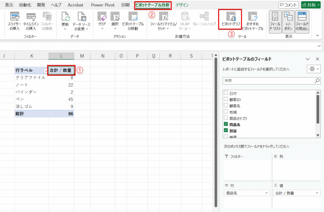Check the 日付 field checkbox
324x212 pixels.
[x=226, y=93]
